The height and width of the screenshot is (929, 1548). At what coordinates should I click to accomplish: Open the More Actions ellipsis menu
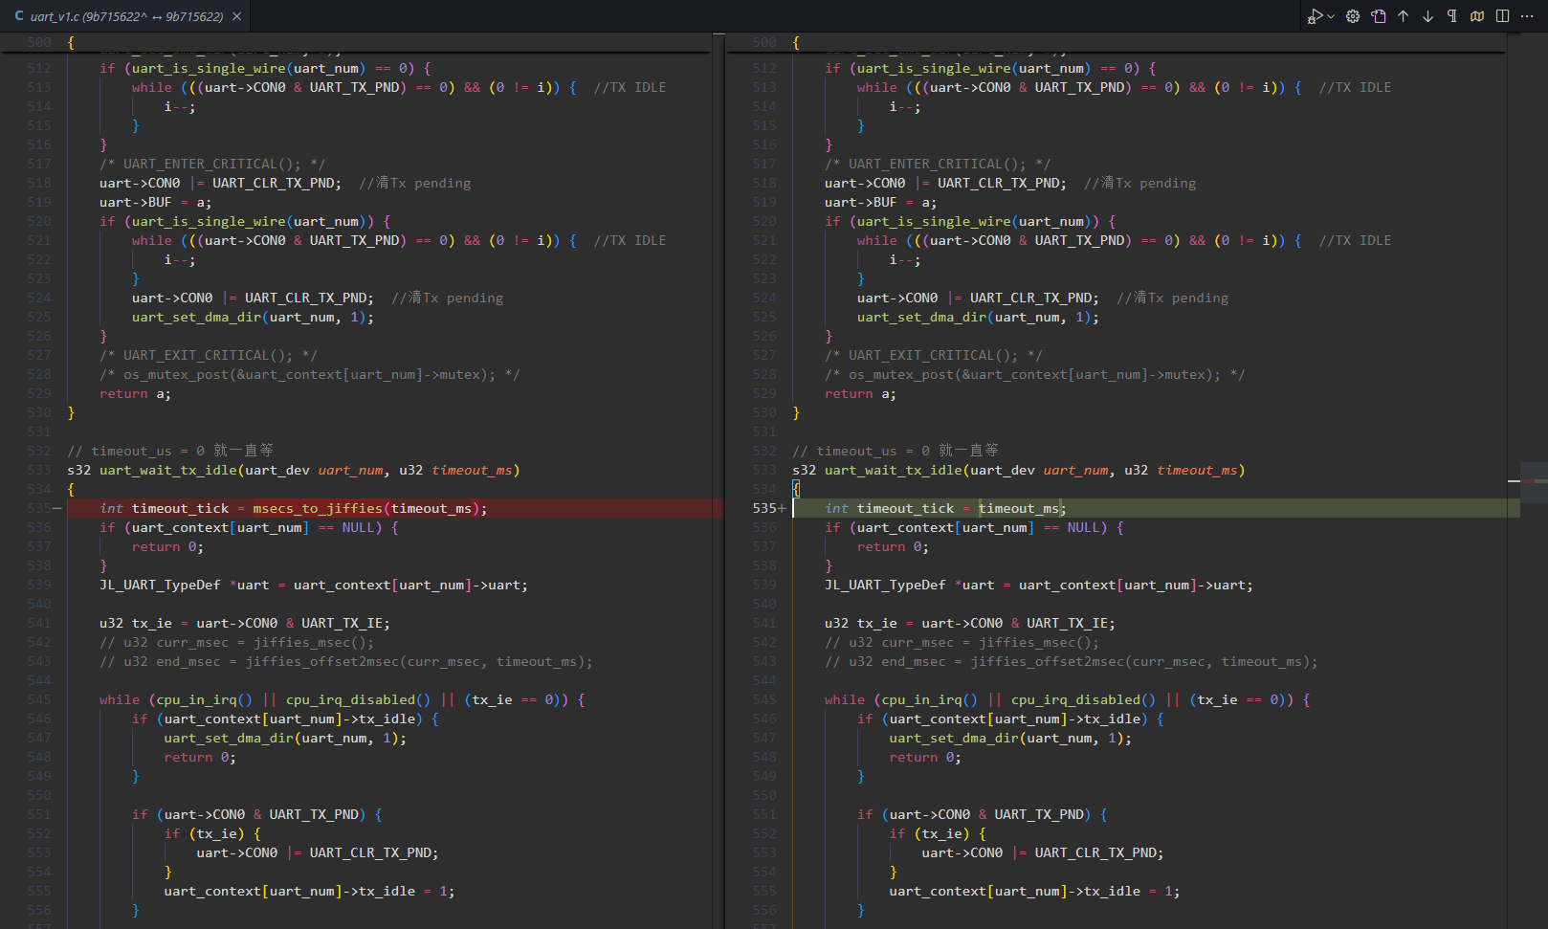(x=1527, y=16)
